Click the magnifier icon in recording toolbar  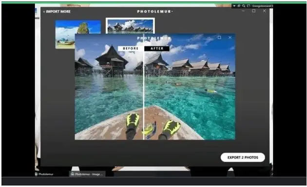pyautogui.click(x=244, y=6)
